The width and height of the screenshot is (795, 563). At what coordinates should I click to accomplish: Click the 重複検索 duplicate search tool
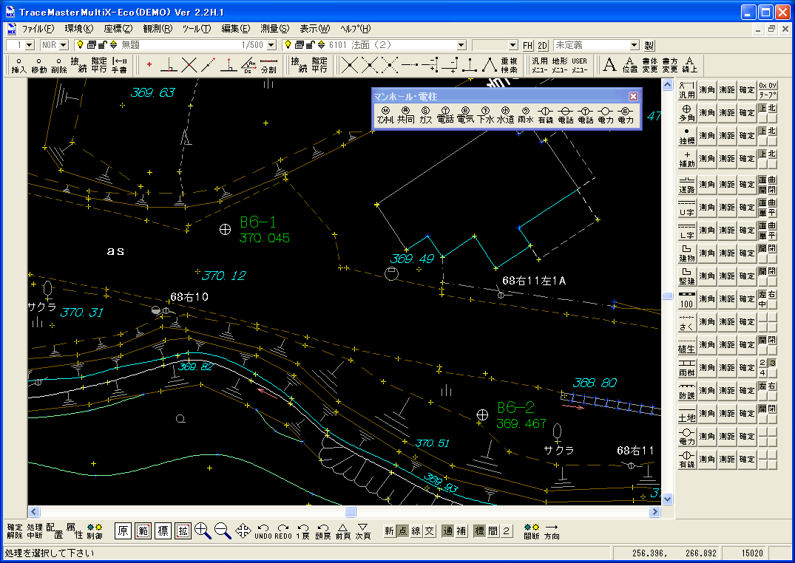509,65
